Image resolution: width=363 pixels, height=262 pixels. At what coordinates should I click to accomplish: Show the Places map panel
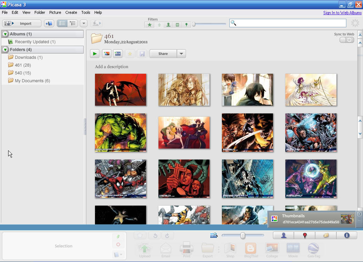pos(304,235)
